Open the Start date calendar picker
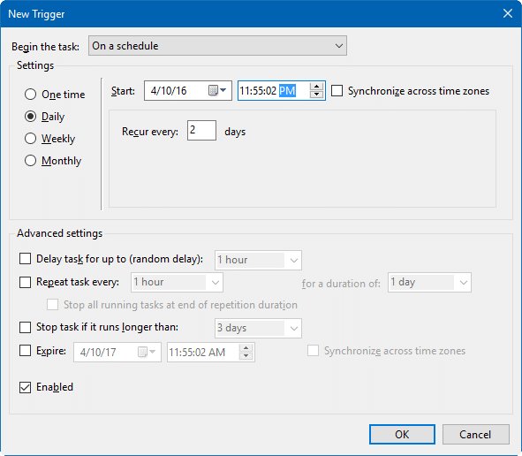The height and width of the screenshot is (456, 522). [x=217, y=90]
